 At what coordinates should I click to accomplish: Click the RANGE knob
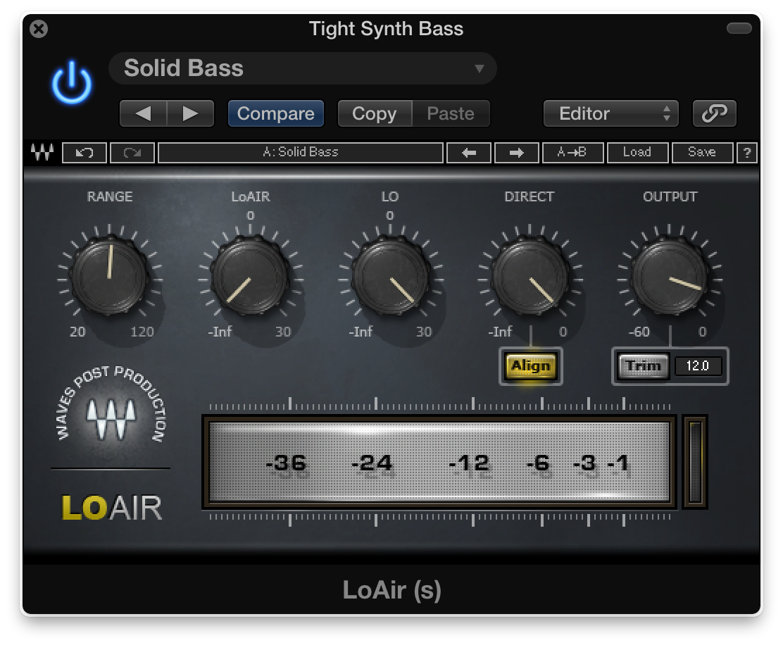point(109,275)
